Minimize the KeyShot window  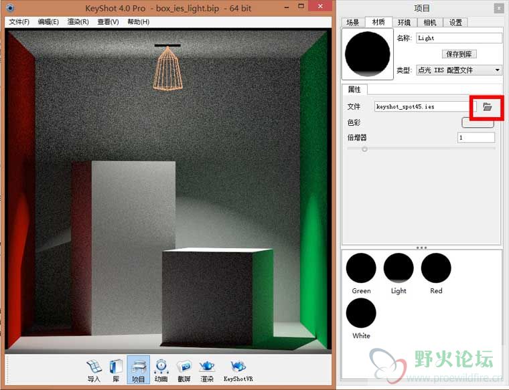(287, 7)
